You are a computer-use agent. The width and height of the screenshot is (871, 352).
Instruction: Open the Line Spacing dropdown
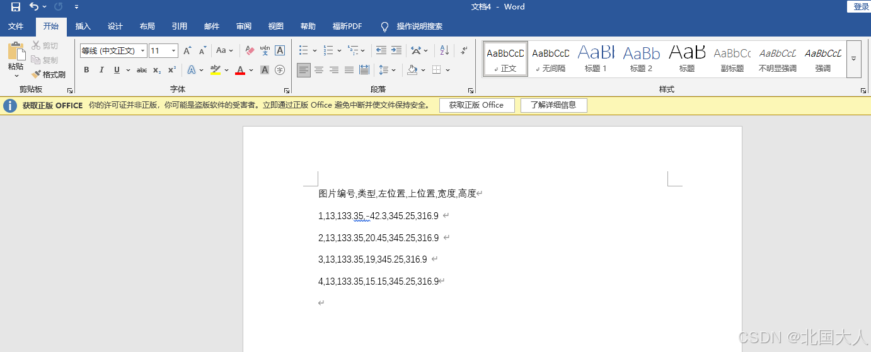pyautogui.click(x=386, y=70)
